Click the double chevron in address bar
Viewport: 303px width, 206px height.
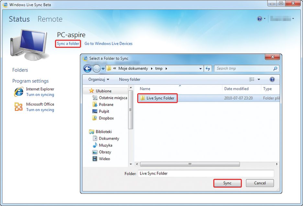tap(115, 68)
